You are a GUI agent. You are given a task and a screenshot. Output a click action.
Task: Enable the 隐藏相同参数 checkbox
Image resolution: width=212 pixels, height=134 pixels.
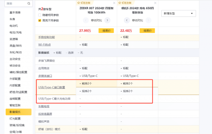tap(40, 15)
